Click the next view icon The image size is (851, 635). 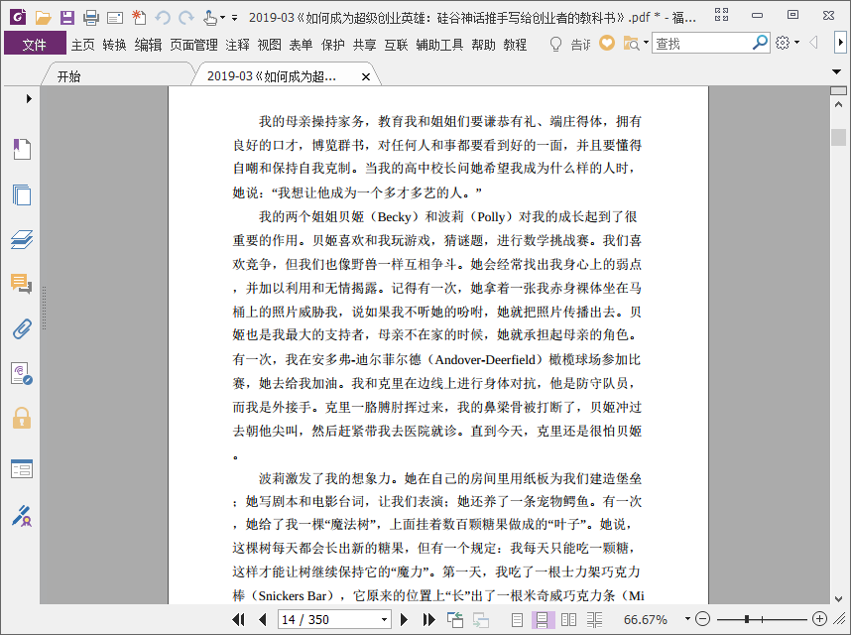(480, 619)
